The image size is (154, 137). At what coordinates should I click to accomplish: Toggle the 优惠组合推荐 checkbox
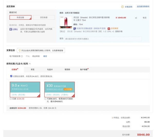pyautogui.click(x=11, y=76)
